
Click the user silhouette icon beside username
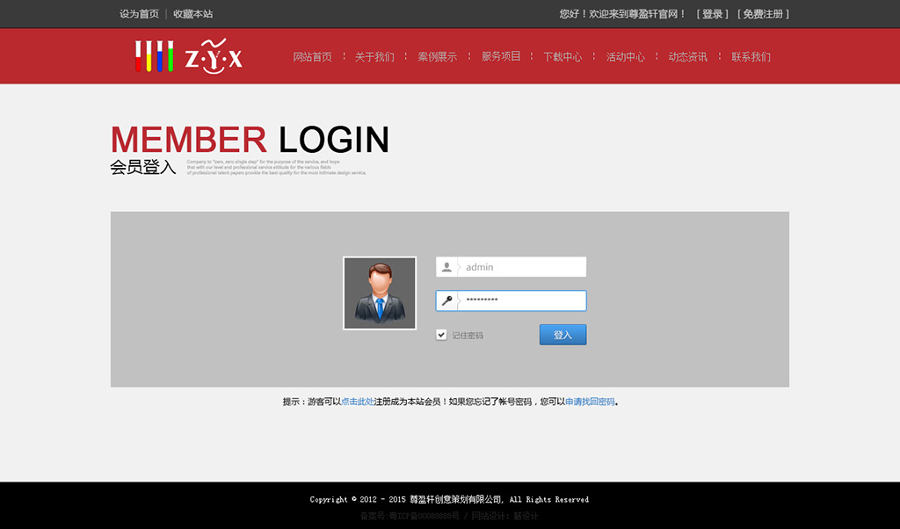point(446,267)
